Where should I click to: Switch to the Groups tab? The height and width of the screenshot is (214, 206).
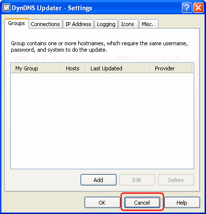17,23
